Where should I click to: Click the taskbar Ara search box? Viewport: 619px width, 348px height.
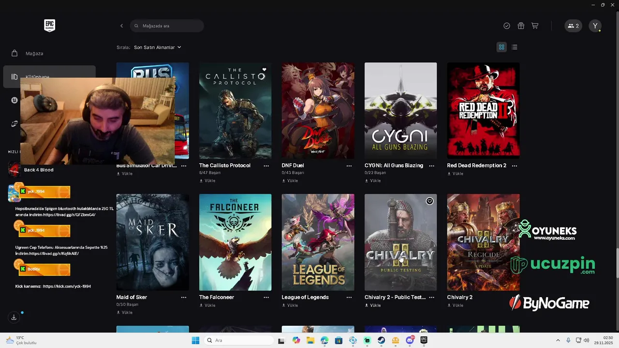238,340
